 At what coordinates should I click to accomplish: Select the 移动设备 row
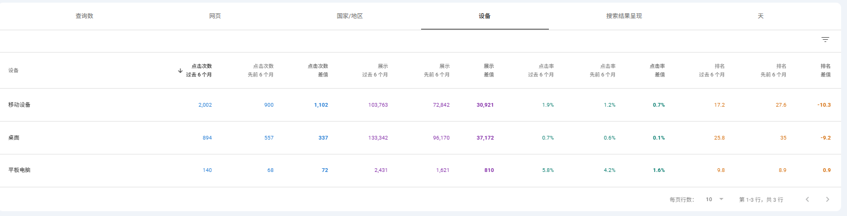420,105
